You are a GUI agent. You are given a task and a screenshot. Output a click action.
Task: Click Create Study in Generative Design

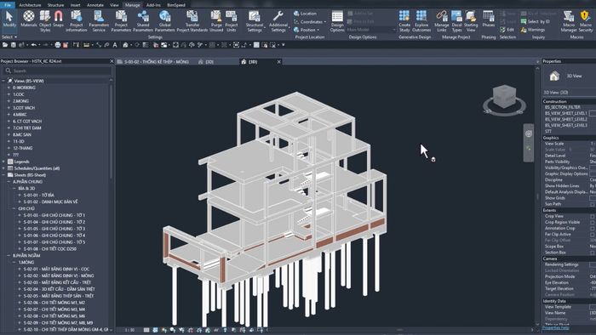tap(404, 21)
